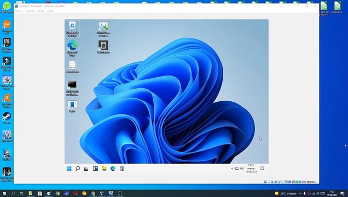
Task: Open the red Opera icon on host taskbar
Action: click(x=76, y=194)
